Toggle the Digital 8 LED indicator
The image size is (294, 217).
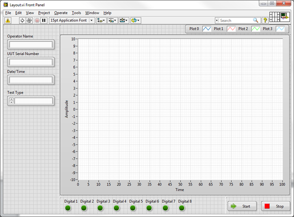tap(181, 208)
